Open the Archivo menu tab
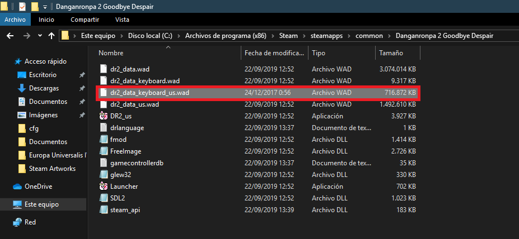 pos(15,20)
